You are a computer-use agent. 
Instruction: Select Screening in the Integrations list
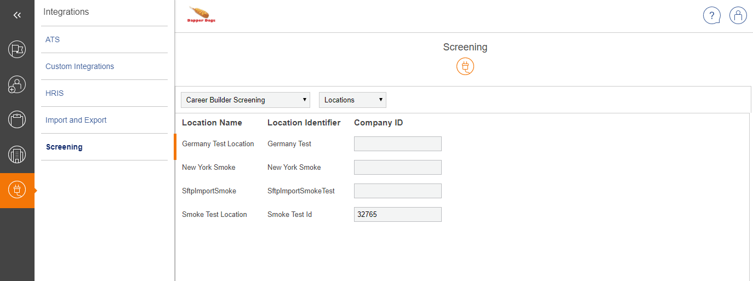click(64, 147)
